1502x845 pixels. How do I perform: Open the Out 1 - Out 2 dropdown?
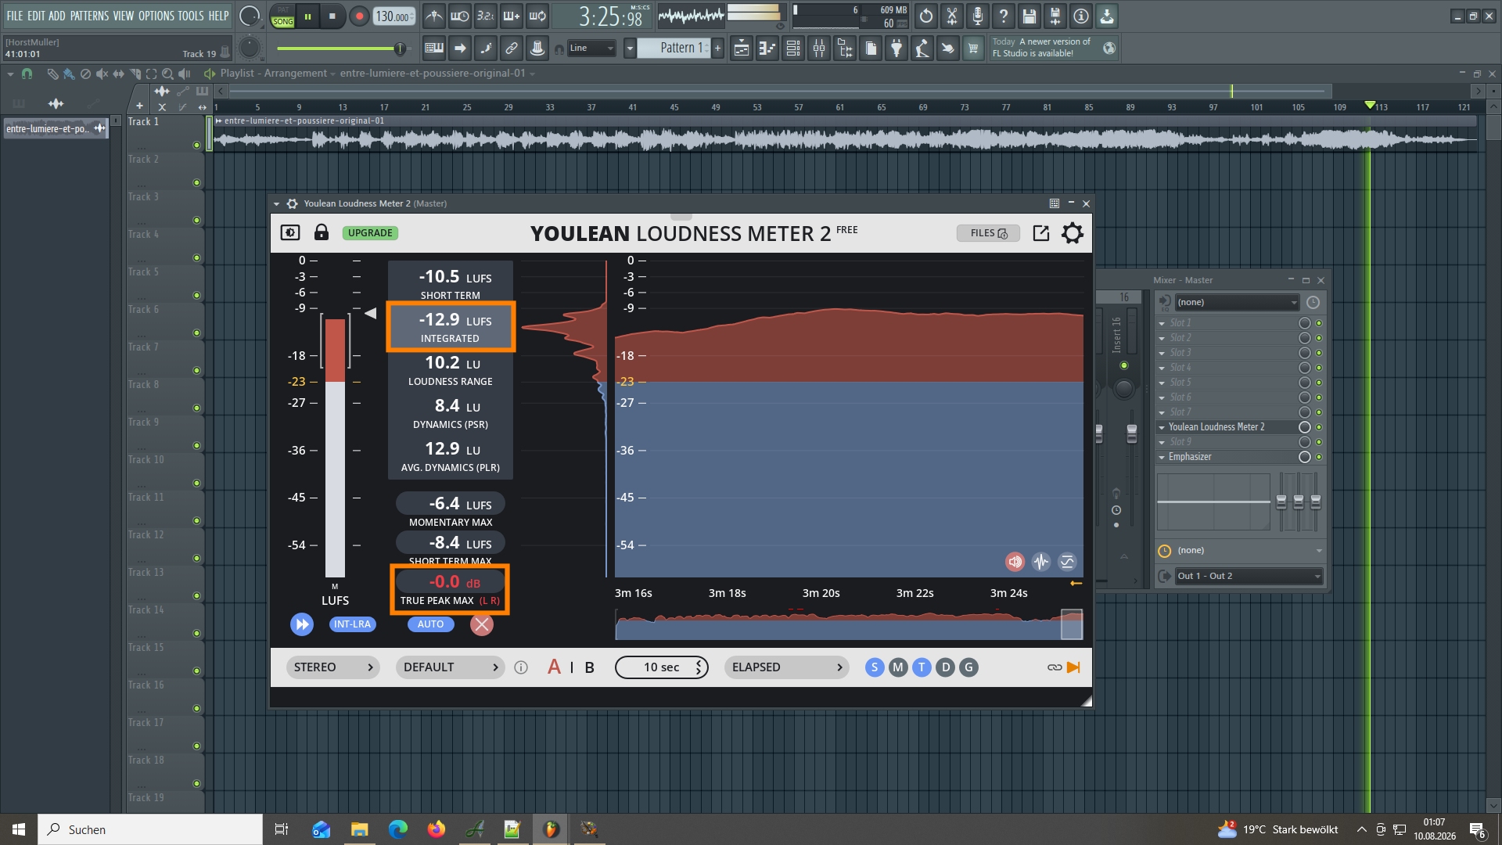[x=1249, y=576]
